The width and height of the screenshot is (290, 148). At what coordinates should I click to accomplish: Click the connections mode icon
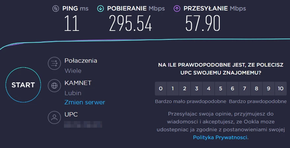[x=54, y=63]
